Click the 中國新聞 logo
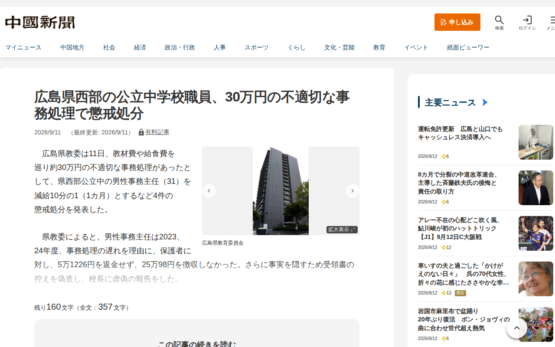555x347 pixels. (40, 22)
